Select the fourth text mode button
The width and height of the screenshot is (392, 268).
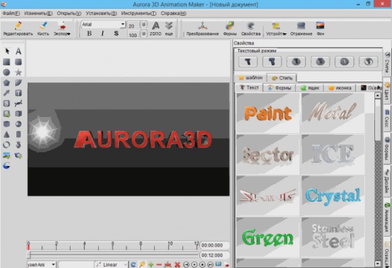pos(320,61)
